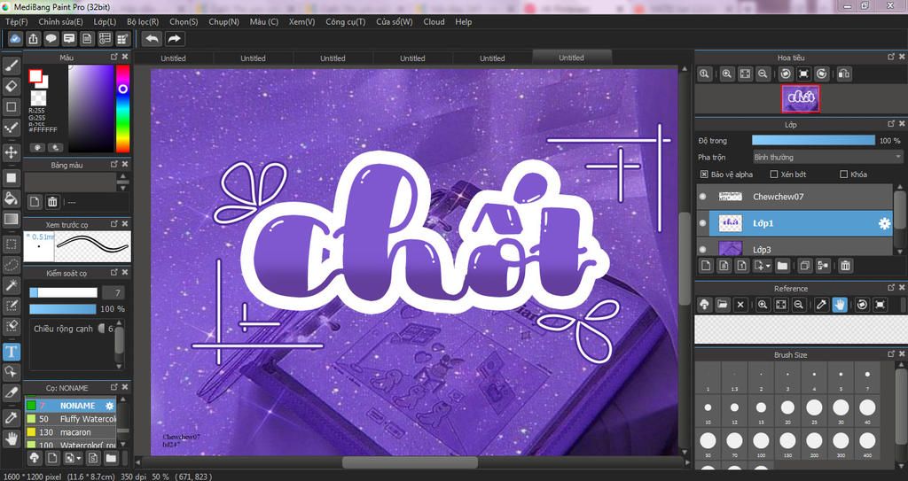Open NONAME brush settings gear
908x481 pixels.
pos(109,406)
